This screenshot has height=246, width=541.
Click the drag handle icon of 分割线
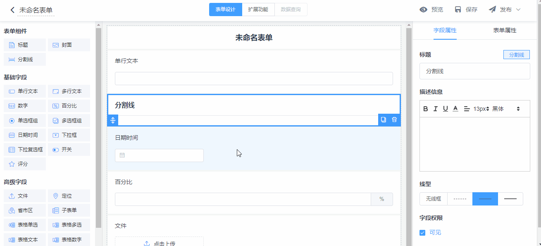(113, 120)
